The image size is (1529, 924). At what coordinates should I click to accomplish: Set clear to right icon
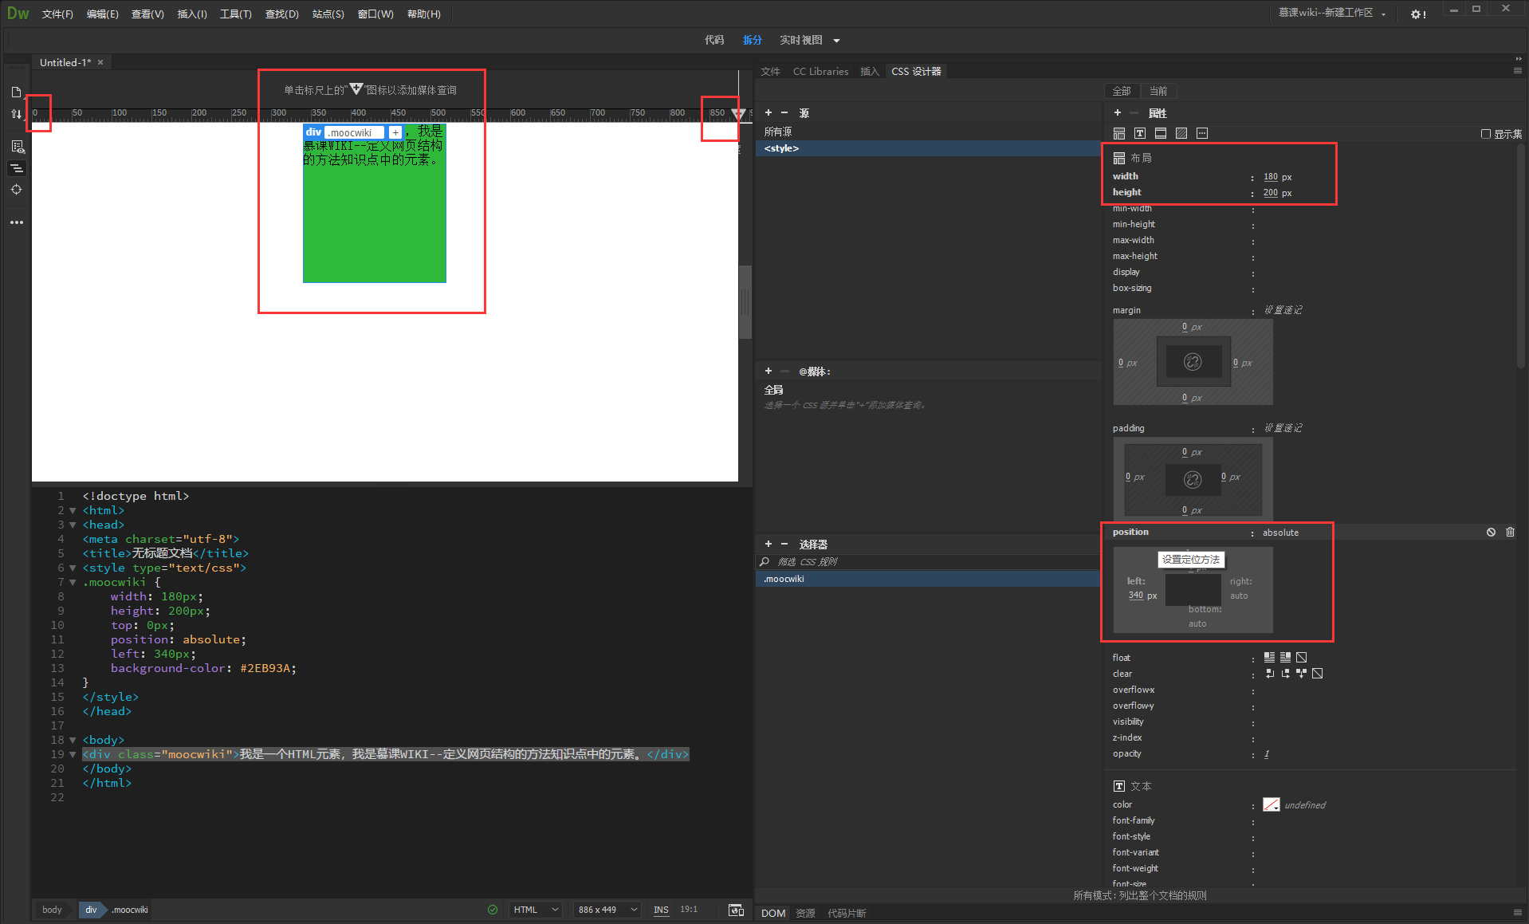[1285, 674]
